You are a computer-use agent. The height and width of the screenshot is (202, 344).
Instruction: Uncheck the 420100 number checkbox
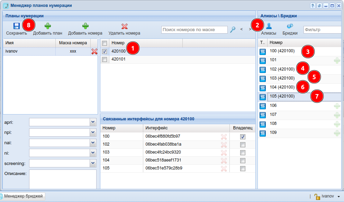coord(105,51)
